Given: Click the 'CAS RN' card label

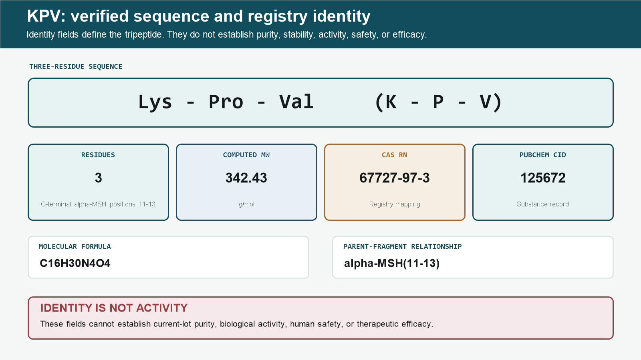Looking at the screenshot, I should point(395,155).
